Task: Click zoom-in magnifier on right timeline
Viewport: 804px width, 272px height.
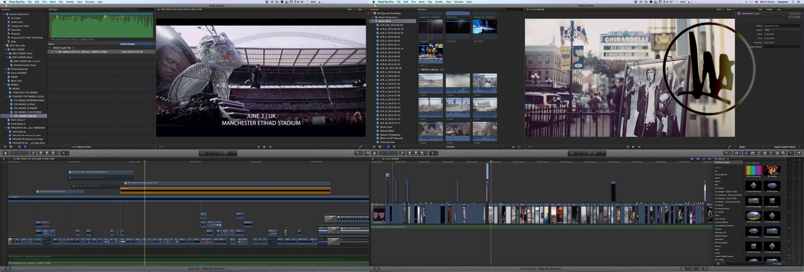Action: (x=700, y=269)
